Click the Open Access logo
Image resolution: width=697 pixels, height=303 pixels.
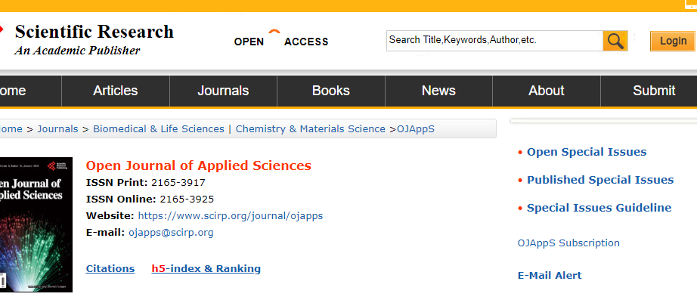point(281,39)
